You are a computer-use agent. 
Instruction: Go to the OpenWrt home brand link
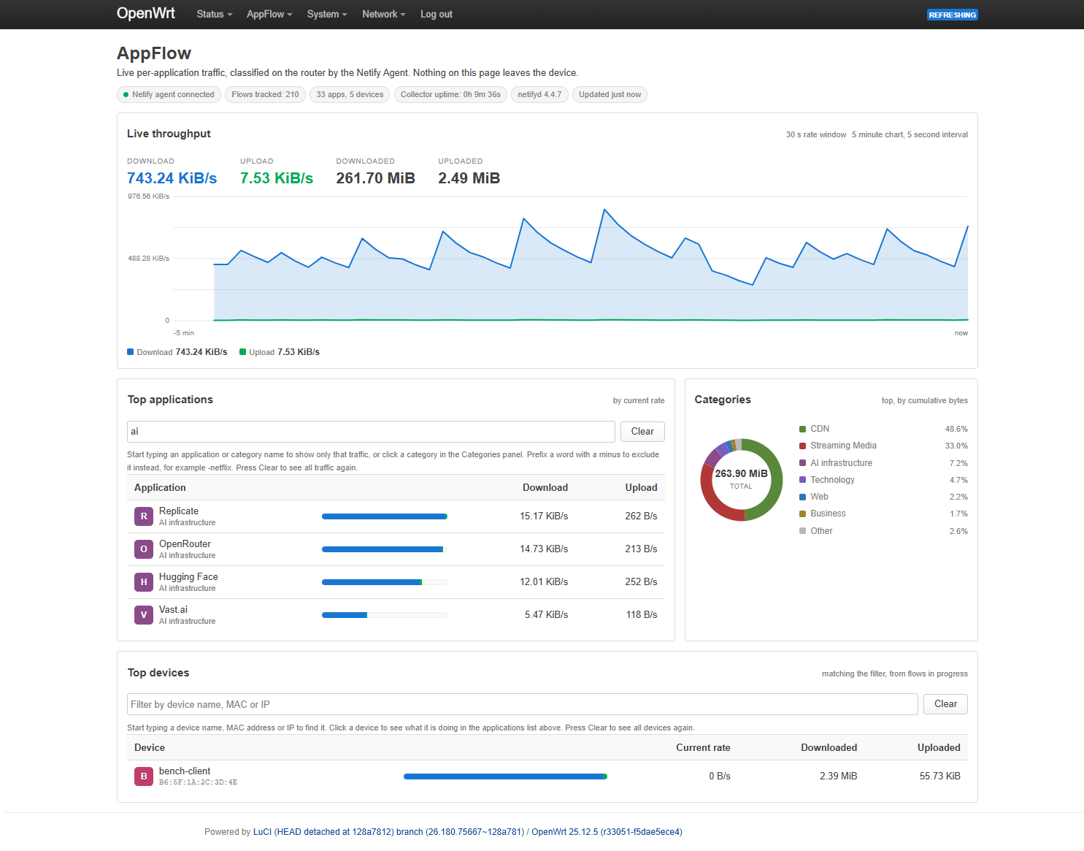tap(146, 14)
